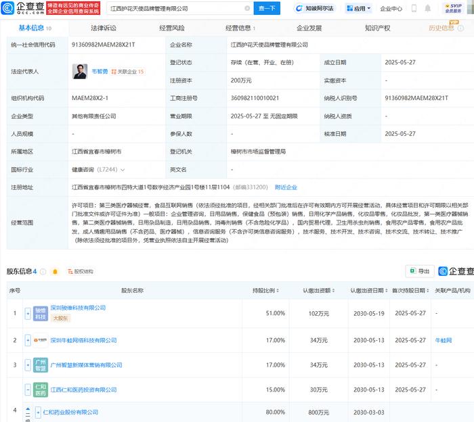Screen dimensions: 474x422
Task: Click 牛蛙网 related product link
Action: (x=443, y=340)
